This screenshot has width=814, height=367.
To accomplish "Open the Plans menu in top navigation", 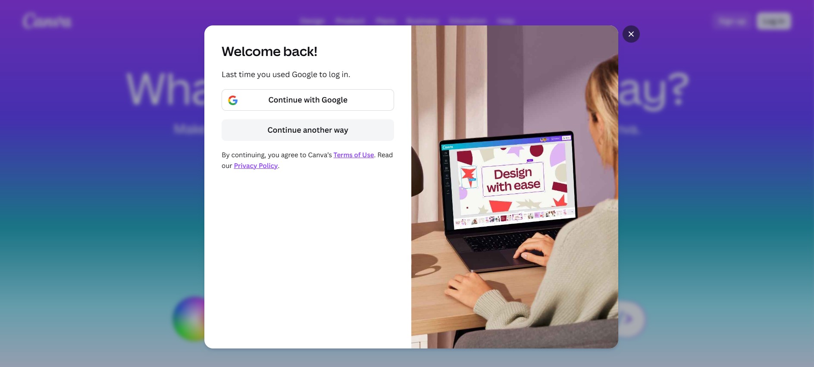I will coord(385,21).
